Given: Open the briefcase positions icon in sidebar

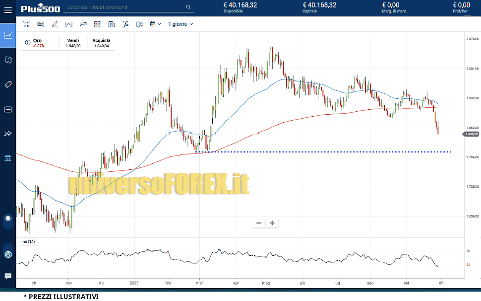Looking at the screenshot, I should (8, 109).
